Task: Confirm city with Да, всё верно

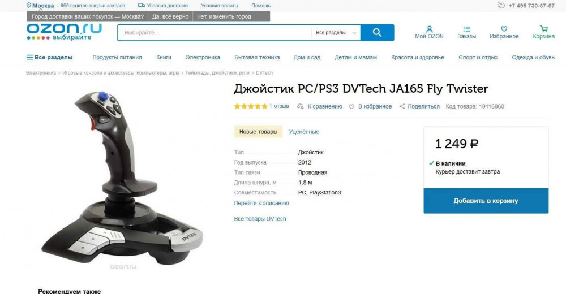Action: [170, 16]
